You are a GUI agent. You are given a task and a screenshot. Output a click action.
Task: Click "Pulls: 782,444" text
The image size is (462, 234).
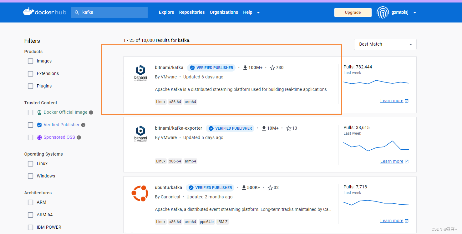click(x=358, y=67)
